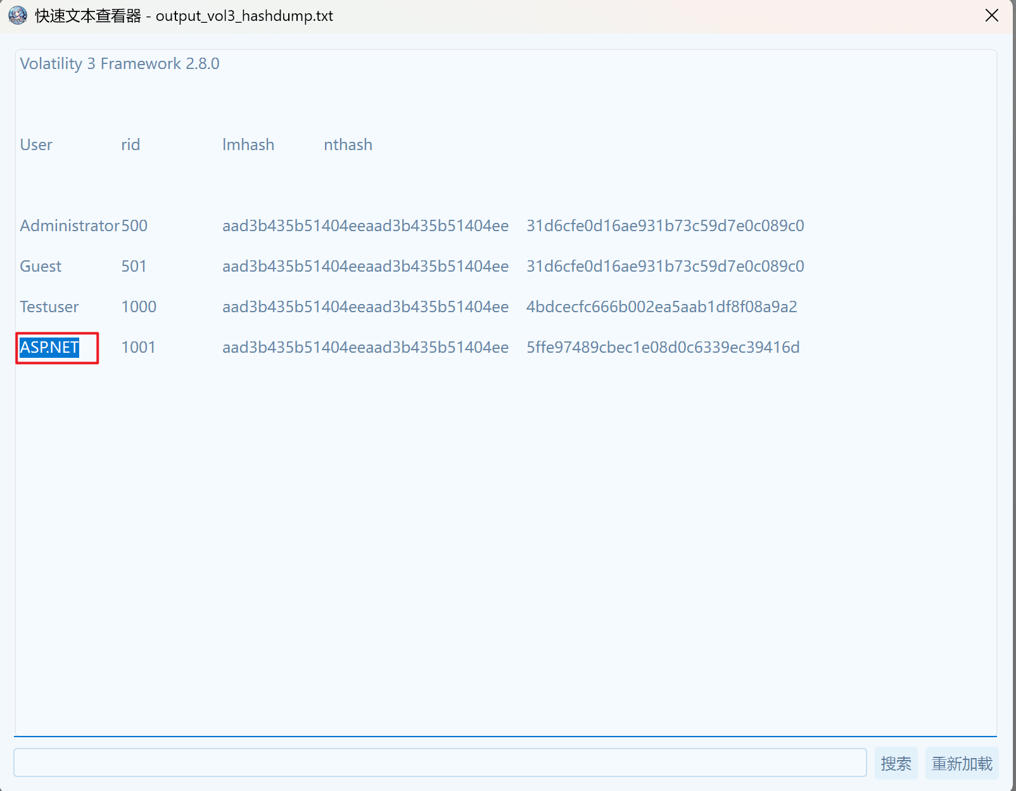This screenshot has height=791, width=1016.
Task: Click the app icon in the title bar
Action: tap(18, 16)
